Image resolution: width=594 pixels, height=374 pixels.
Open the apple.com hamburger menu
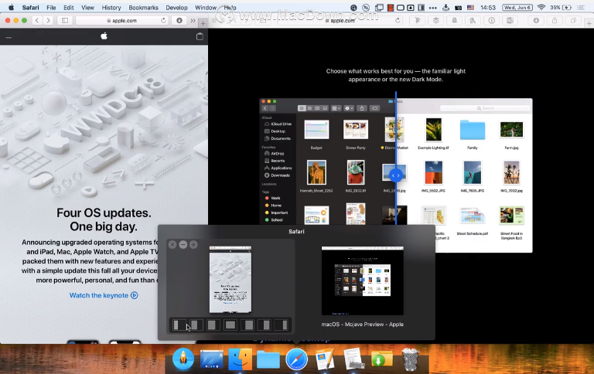coord(9,37)
